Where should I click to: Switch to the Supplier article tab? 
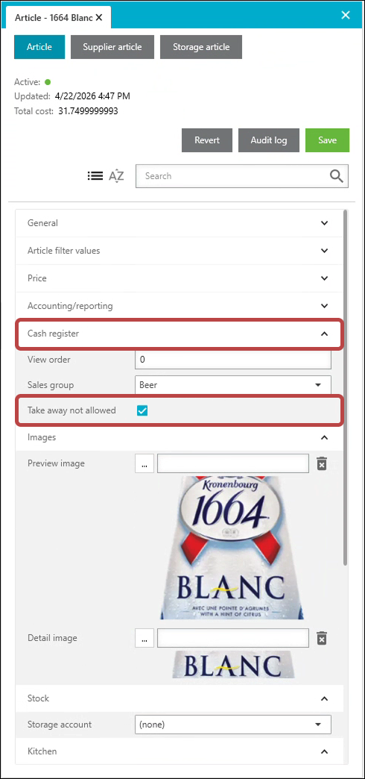112,47
